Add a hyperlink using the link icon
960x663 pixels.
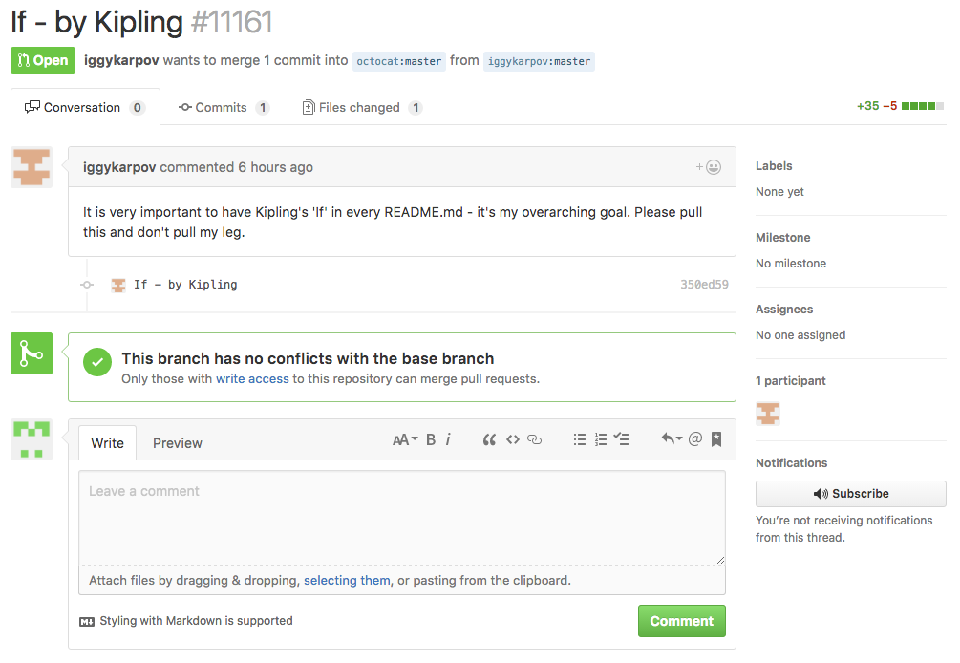pos(535,439)
